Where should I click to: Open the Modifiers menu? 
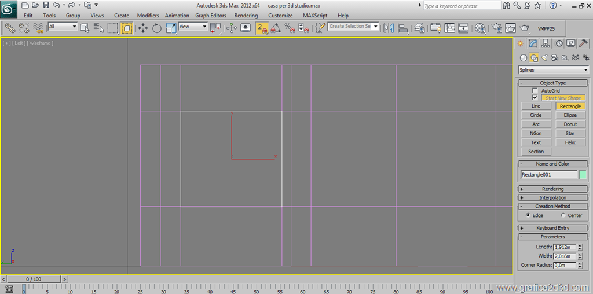148,16
